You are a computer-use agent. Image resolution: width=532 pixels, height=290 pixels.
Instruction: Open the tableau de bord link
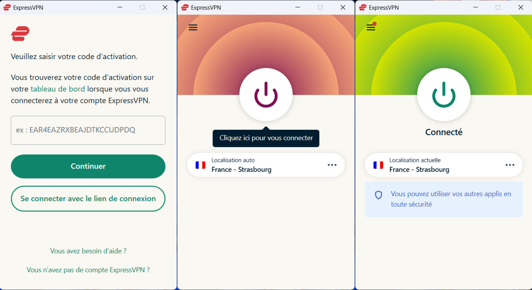pos(57,89)
